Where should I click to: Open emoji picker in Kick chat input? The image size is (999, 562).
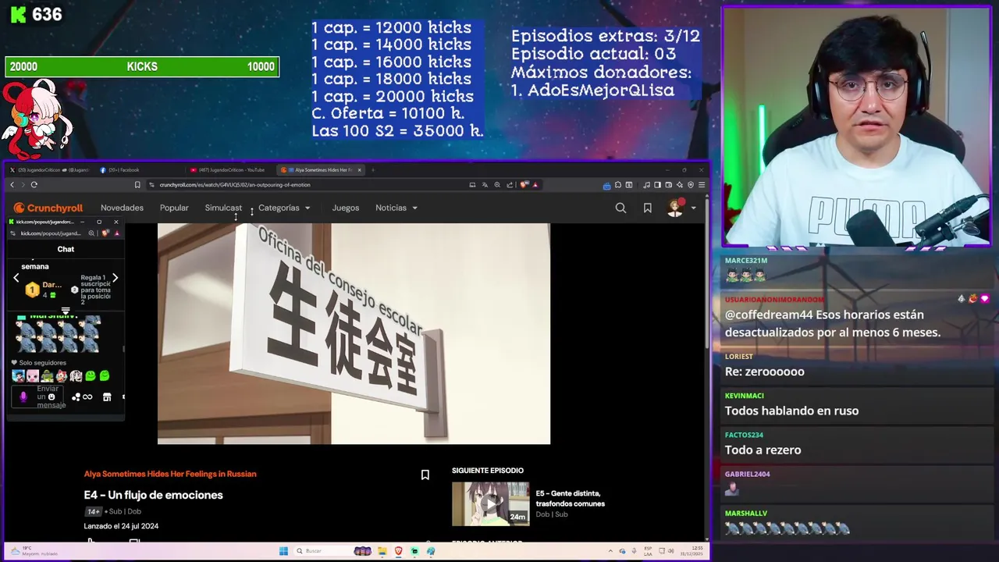point(52,397)
